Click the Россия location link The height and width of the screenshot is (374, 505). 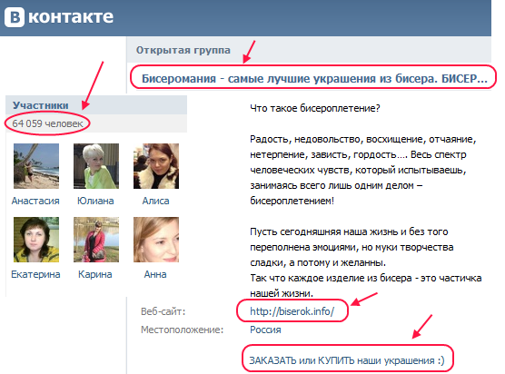[265, 330]
